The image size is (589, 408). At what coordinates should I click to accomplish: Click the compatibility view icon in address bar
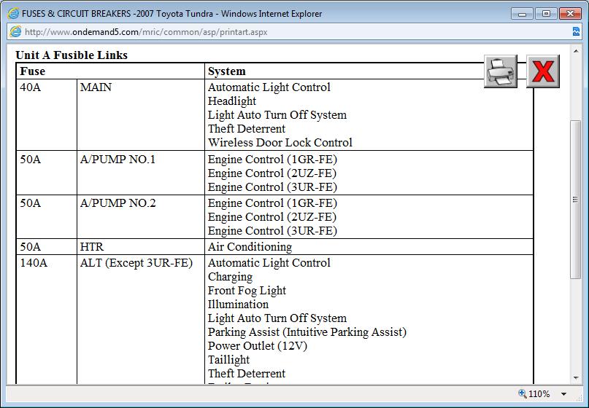(576, 31)
